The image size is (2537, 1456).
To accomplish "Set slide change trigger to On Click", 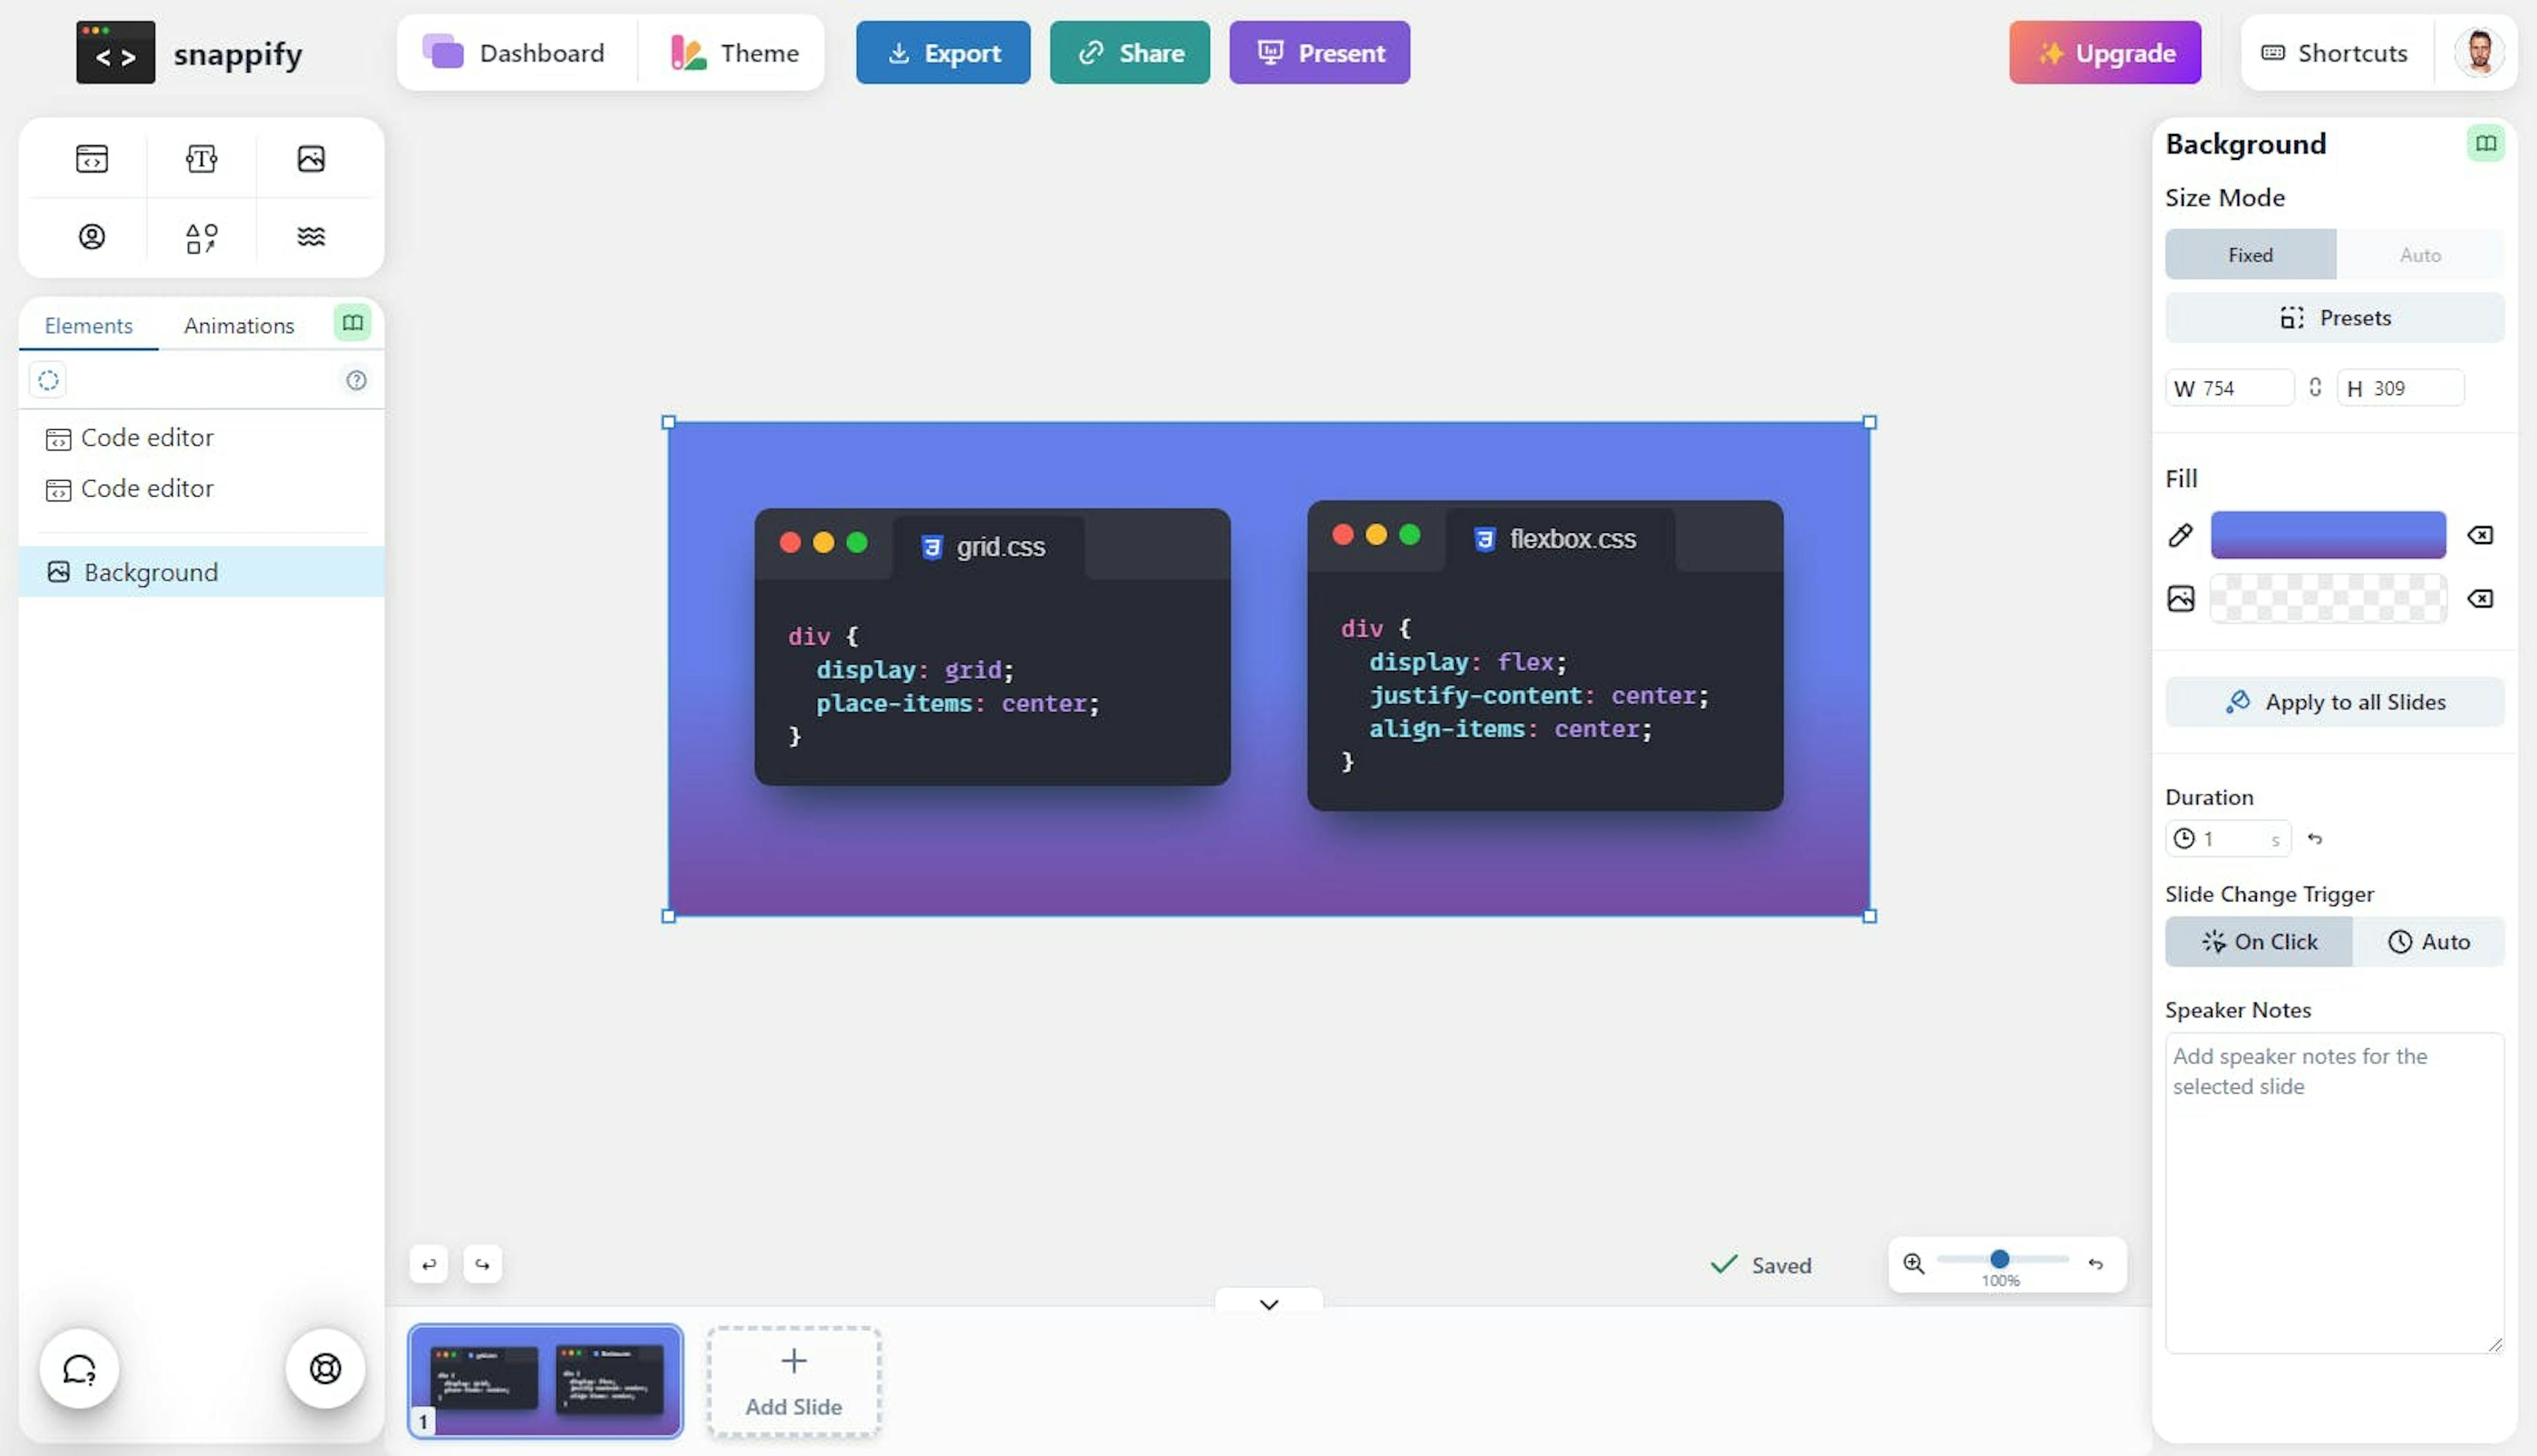I will [2259, 941].
